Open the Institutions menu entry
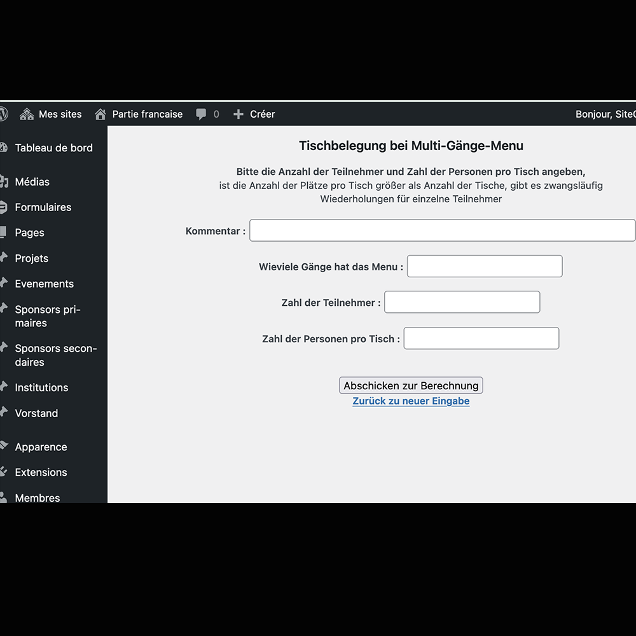The height and width of the screenshot is (636, 636). point(41,387)
